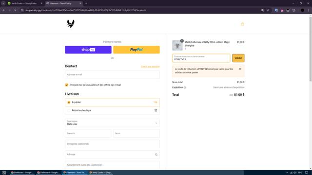The height and width of the screenshot is (175, 312).
Task: Click the forward navigation arrow
Action: [x=9, y=10]
